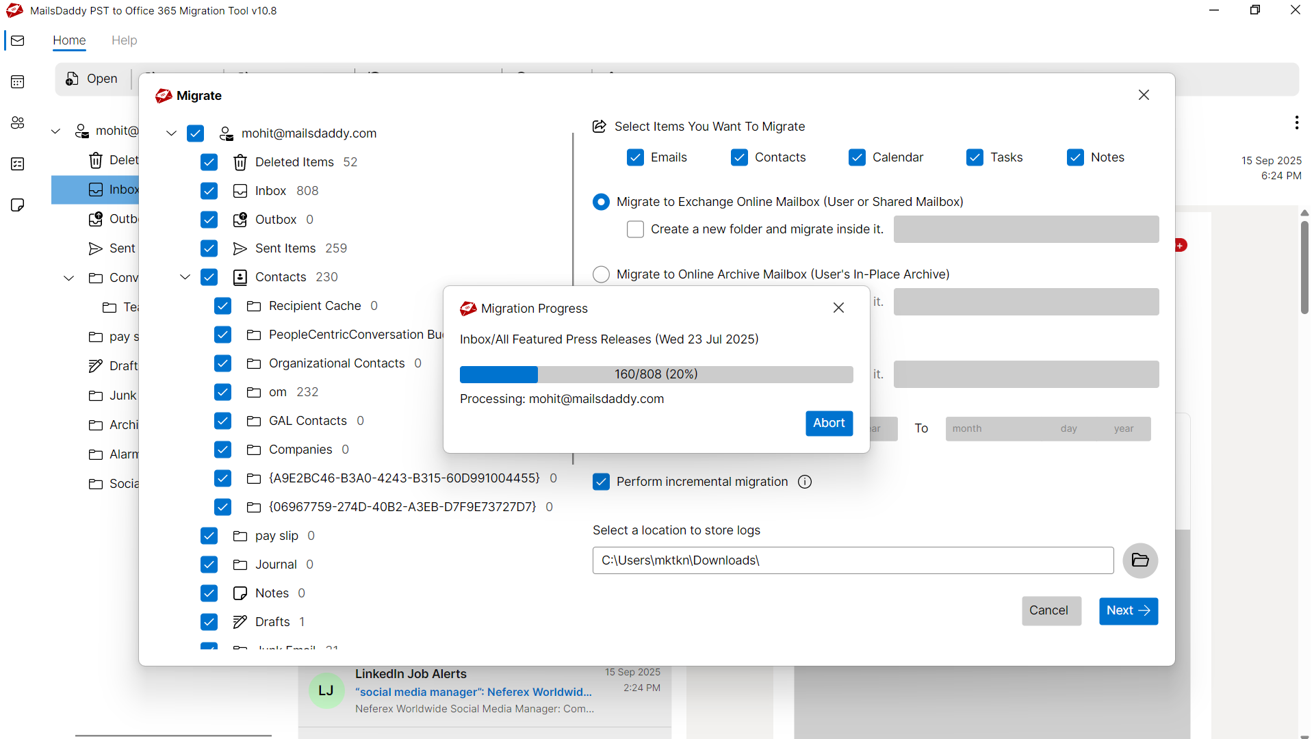Open the Help tab
This screenshot has width=1314, height=739.
[125, 40]
